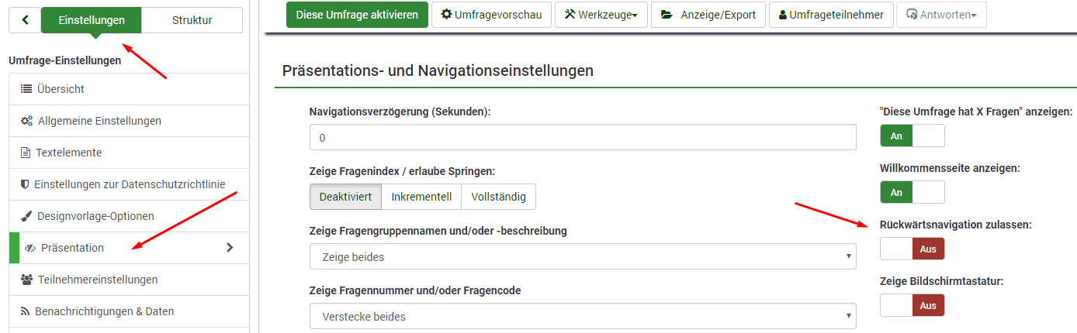The height and width of the screenshot is (333, 1077).
Task: Select Vollständig for Fragenindex option
Action: tap(498, 197)
